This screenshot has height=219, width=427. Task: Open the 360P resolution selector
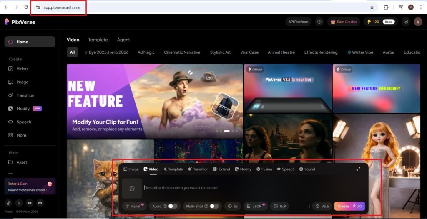256,206
